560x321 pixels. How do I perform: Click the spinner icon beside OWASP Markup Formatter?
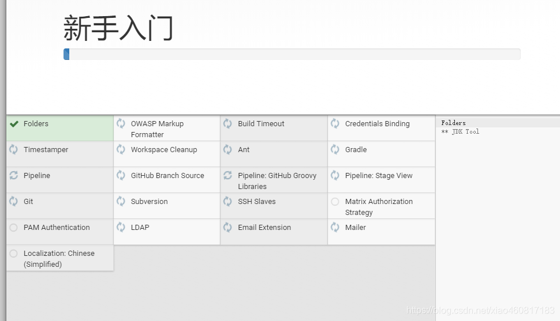pyautogui.click(x=121, y=123)
